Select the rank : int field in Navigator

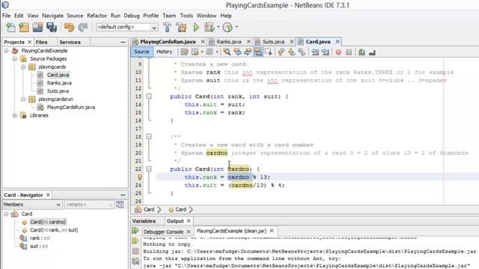[x=40, y=238]
